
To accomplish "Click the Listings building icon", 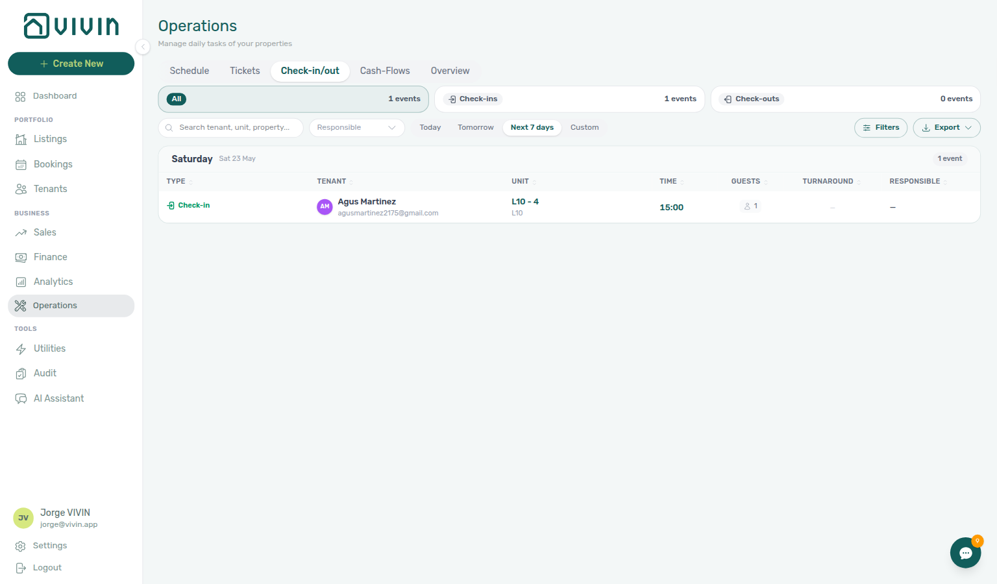I will point(21,140).
